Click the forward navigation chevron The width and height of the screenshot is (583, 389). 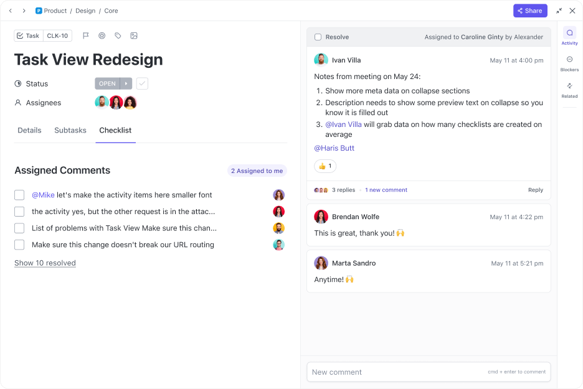(x=24, y=11)
